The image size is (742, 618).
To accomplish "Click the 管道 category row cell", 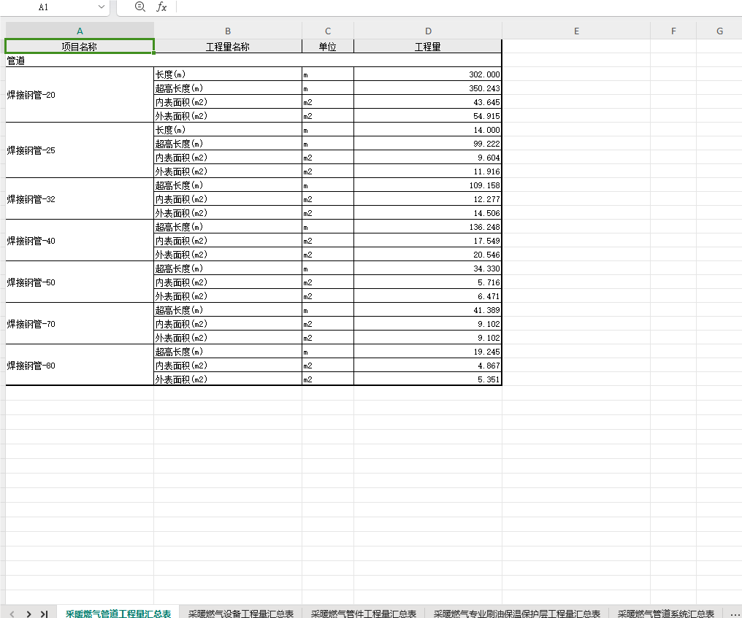I will [253, 61].
